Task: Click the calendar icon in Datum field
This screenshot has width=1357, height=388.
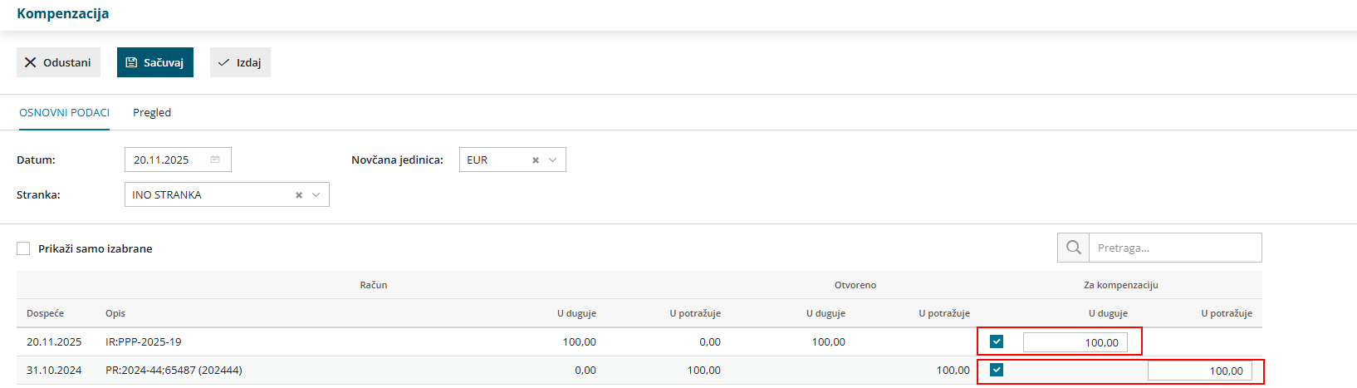Action: (x=215, y=160)
